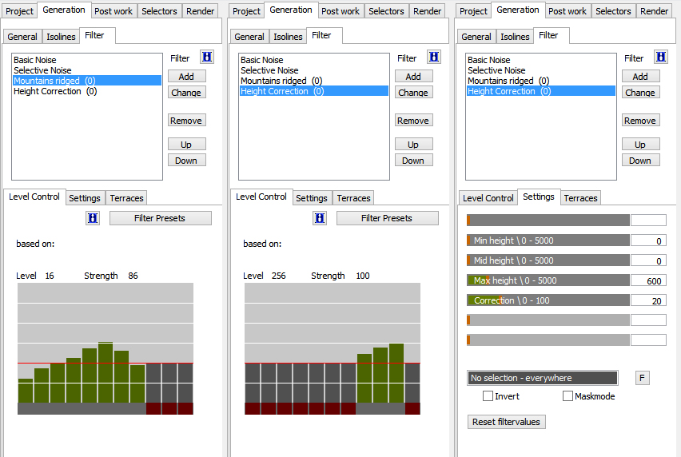Open the Project tab in left panel
Image resolution: width=681 pixels, height=457 pixels.
coord(19,11)
